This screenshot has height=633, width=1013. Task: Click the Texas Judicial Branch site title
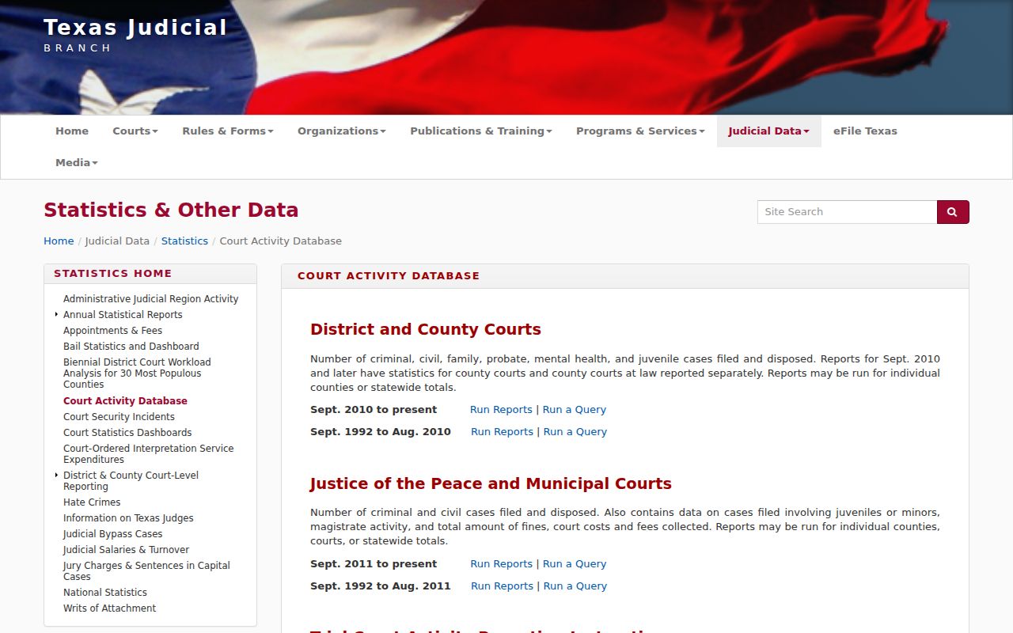click(135, 35)
